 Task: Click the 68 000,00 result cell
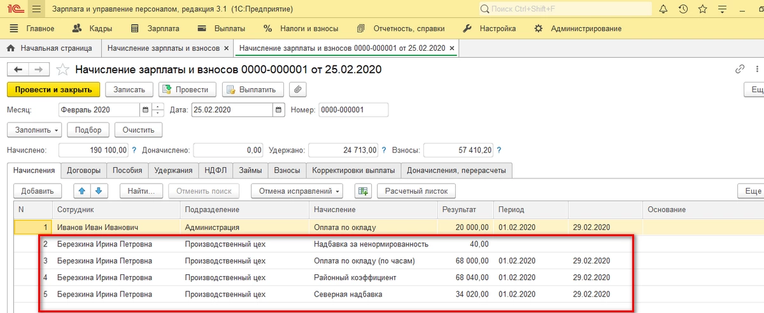(x=465, y=260)
